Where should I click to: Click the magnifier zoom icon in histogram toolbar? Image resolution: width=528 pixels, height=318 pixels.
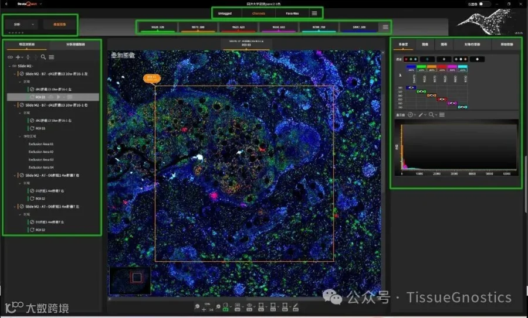point(431,115)
